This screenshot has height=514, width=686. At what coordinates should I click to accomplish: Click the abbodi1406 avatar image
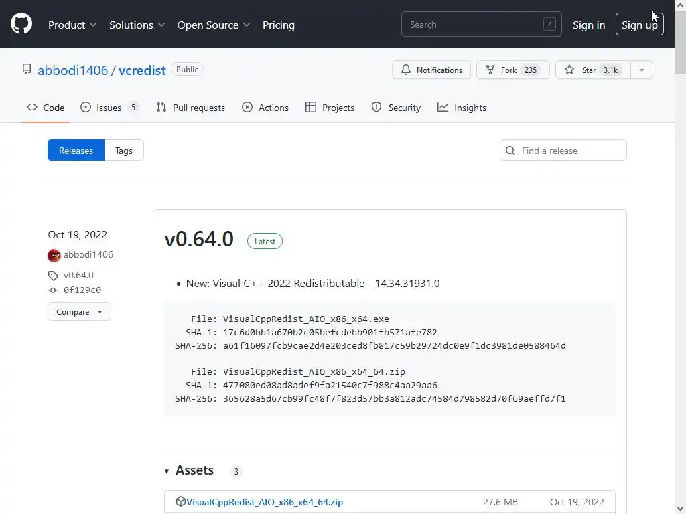click(x=54, y=255)
